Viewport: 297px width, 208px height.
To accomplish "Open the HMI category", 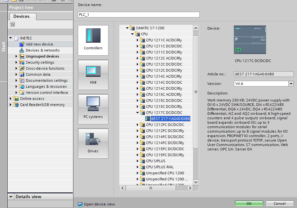I will [93, 75].
